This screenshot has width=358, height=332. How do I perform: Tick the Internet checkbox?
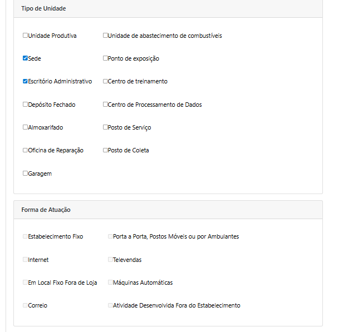pos(25,260)
